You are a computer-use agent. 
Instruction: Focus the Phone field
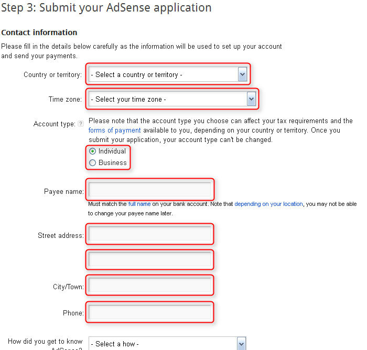tap(150, 312)
